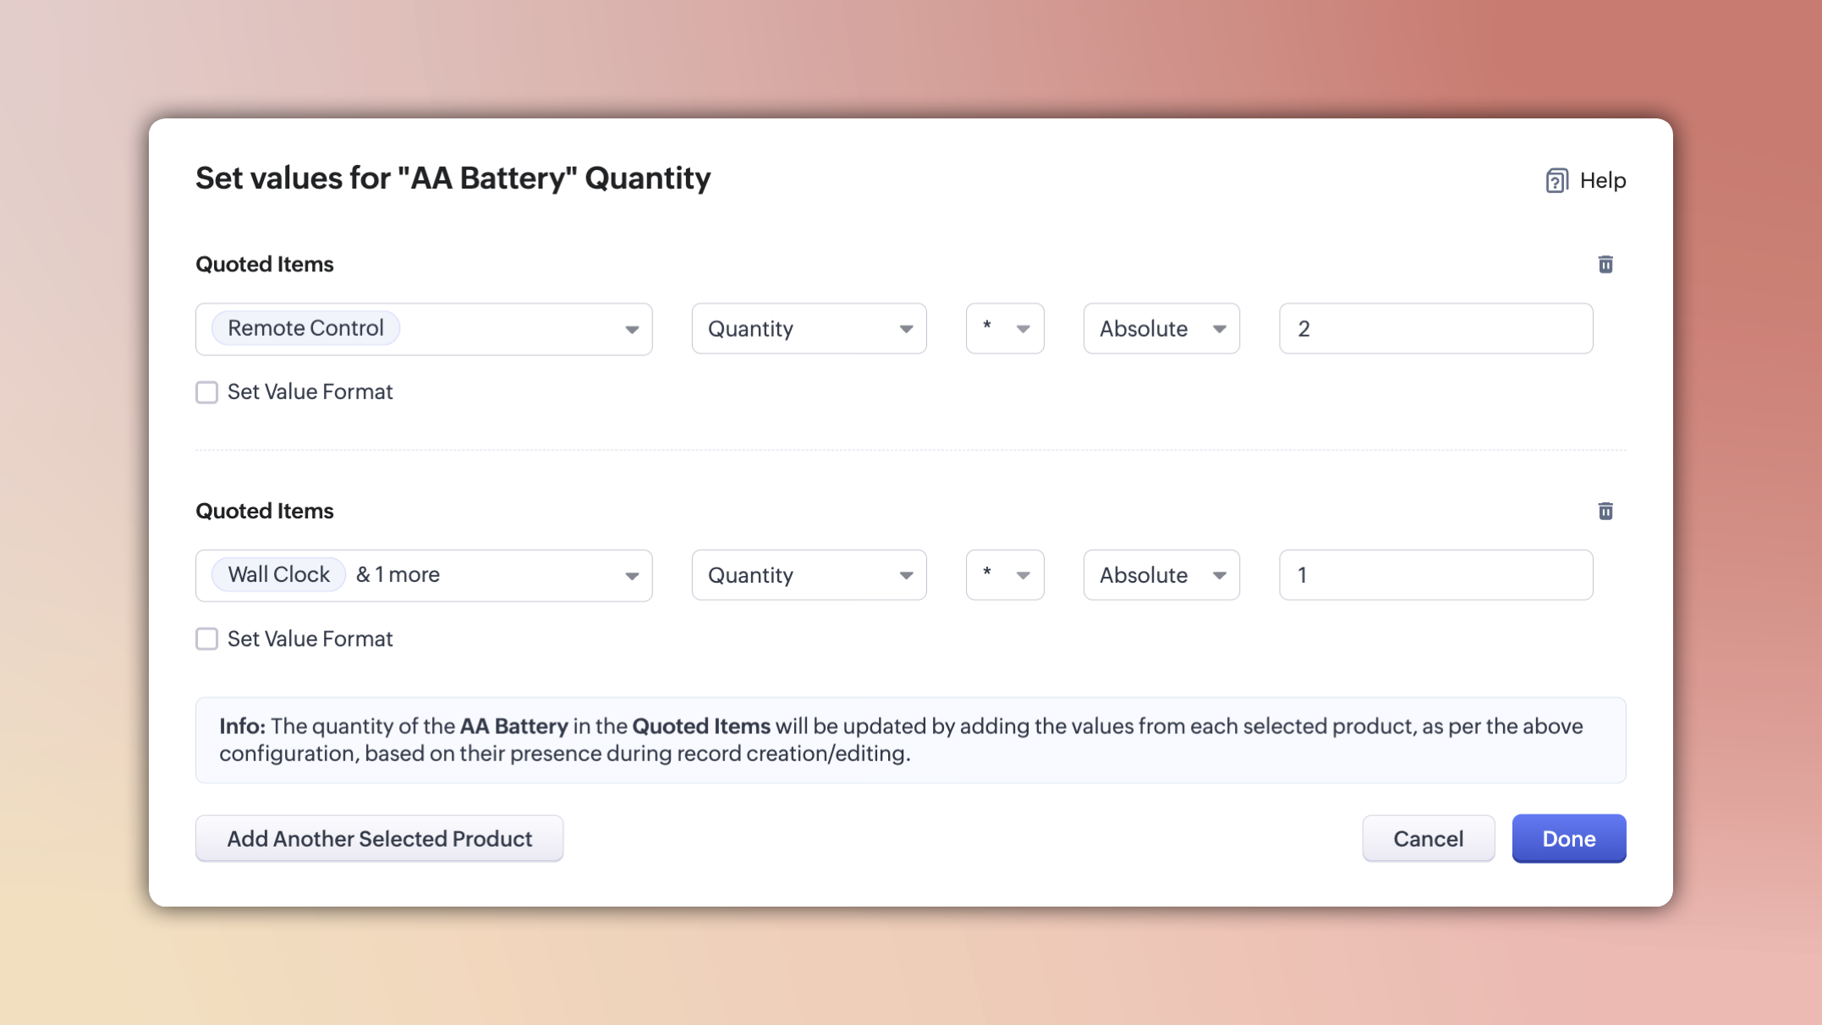Delete the Remote Control quoted items row
Viewport: 1822px width, 1025px height.
tap(1605, 265)
